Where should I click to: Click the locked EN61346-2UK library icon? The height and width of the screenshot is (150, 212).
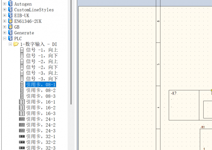10,21
